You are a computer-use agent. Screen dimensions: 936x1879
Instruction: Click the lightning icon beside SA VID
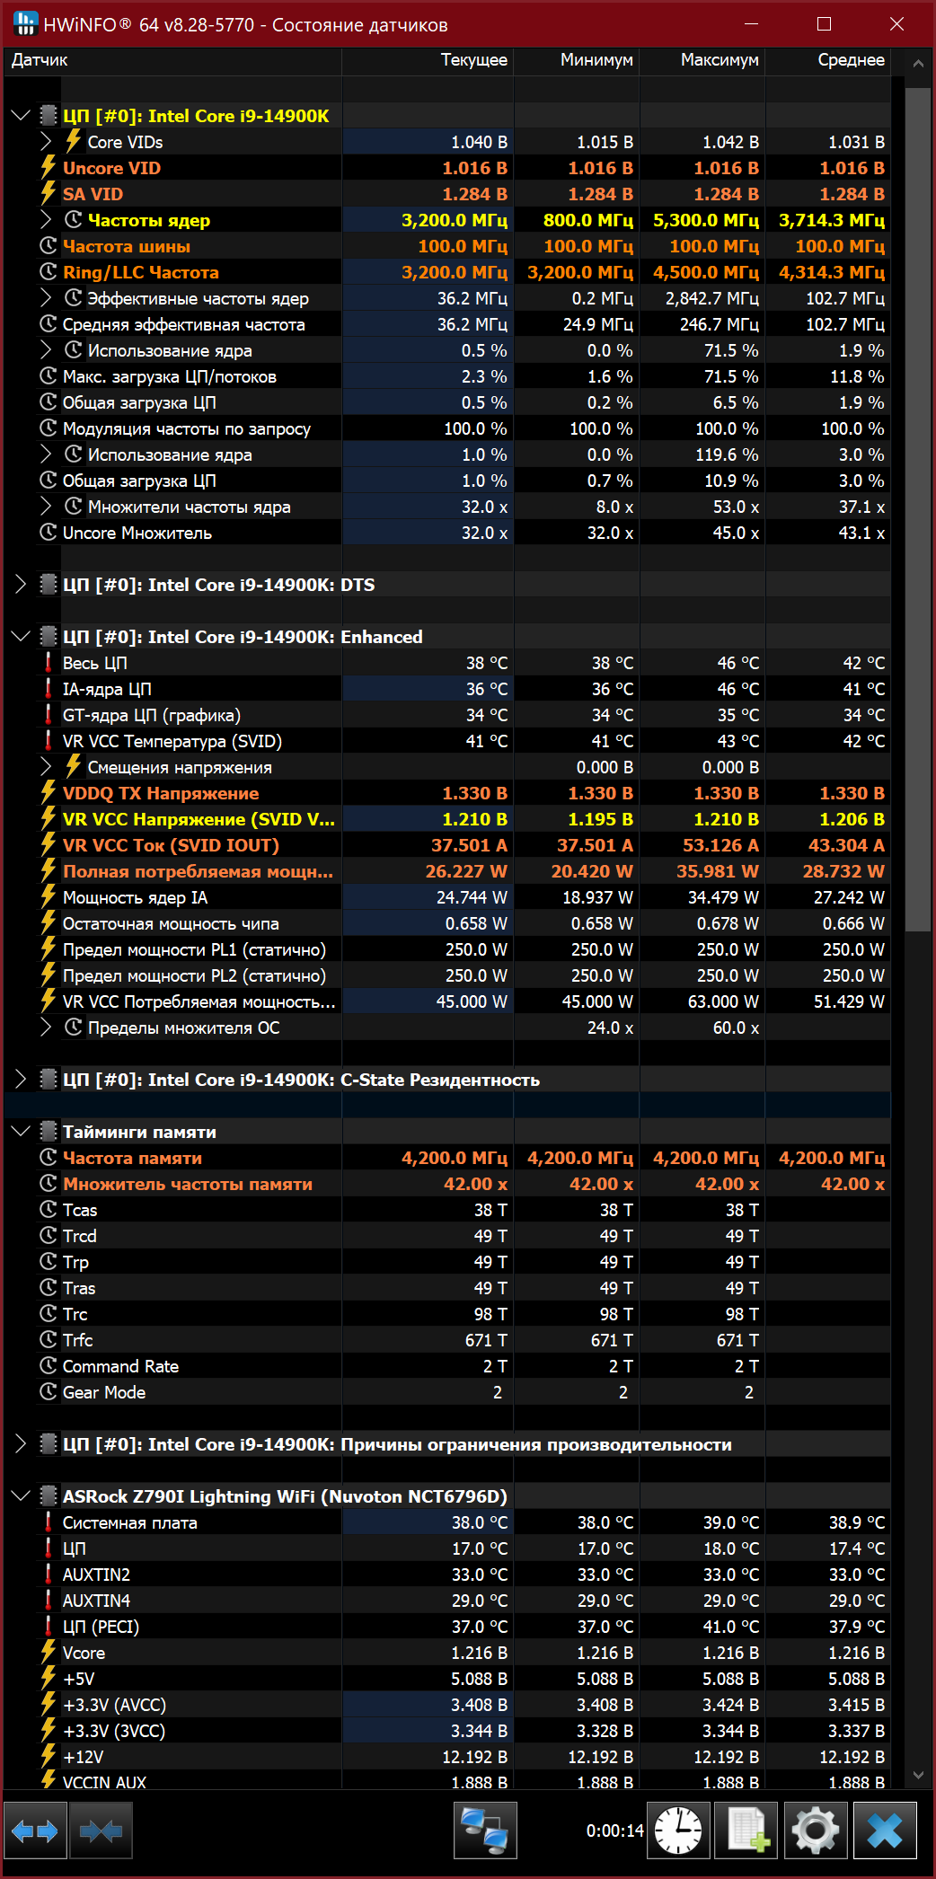(49, 194)
